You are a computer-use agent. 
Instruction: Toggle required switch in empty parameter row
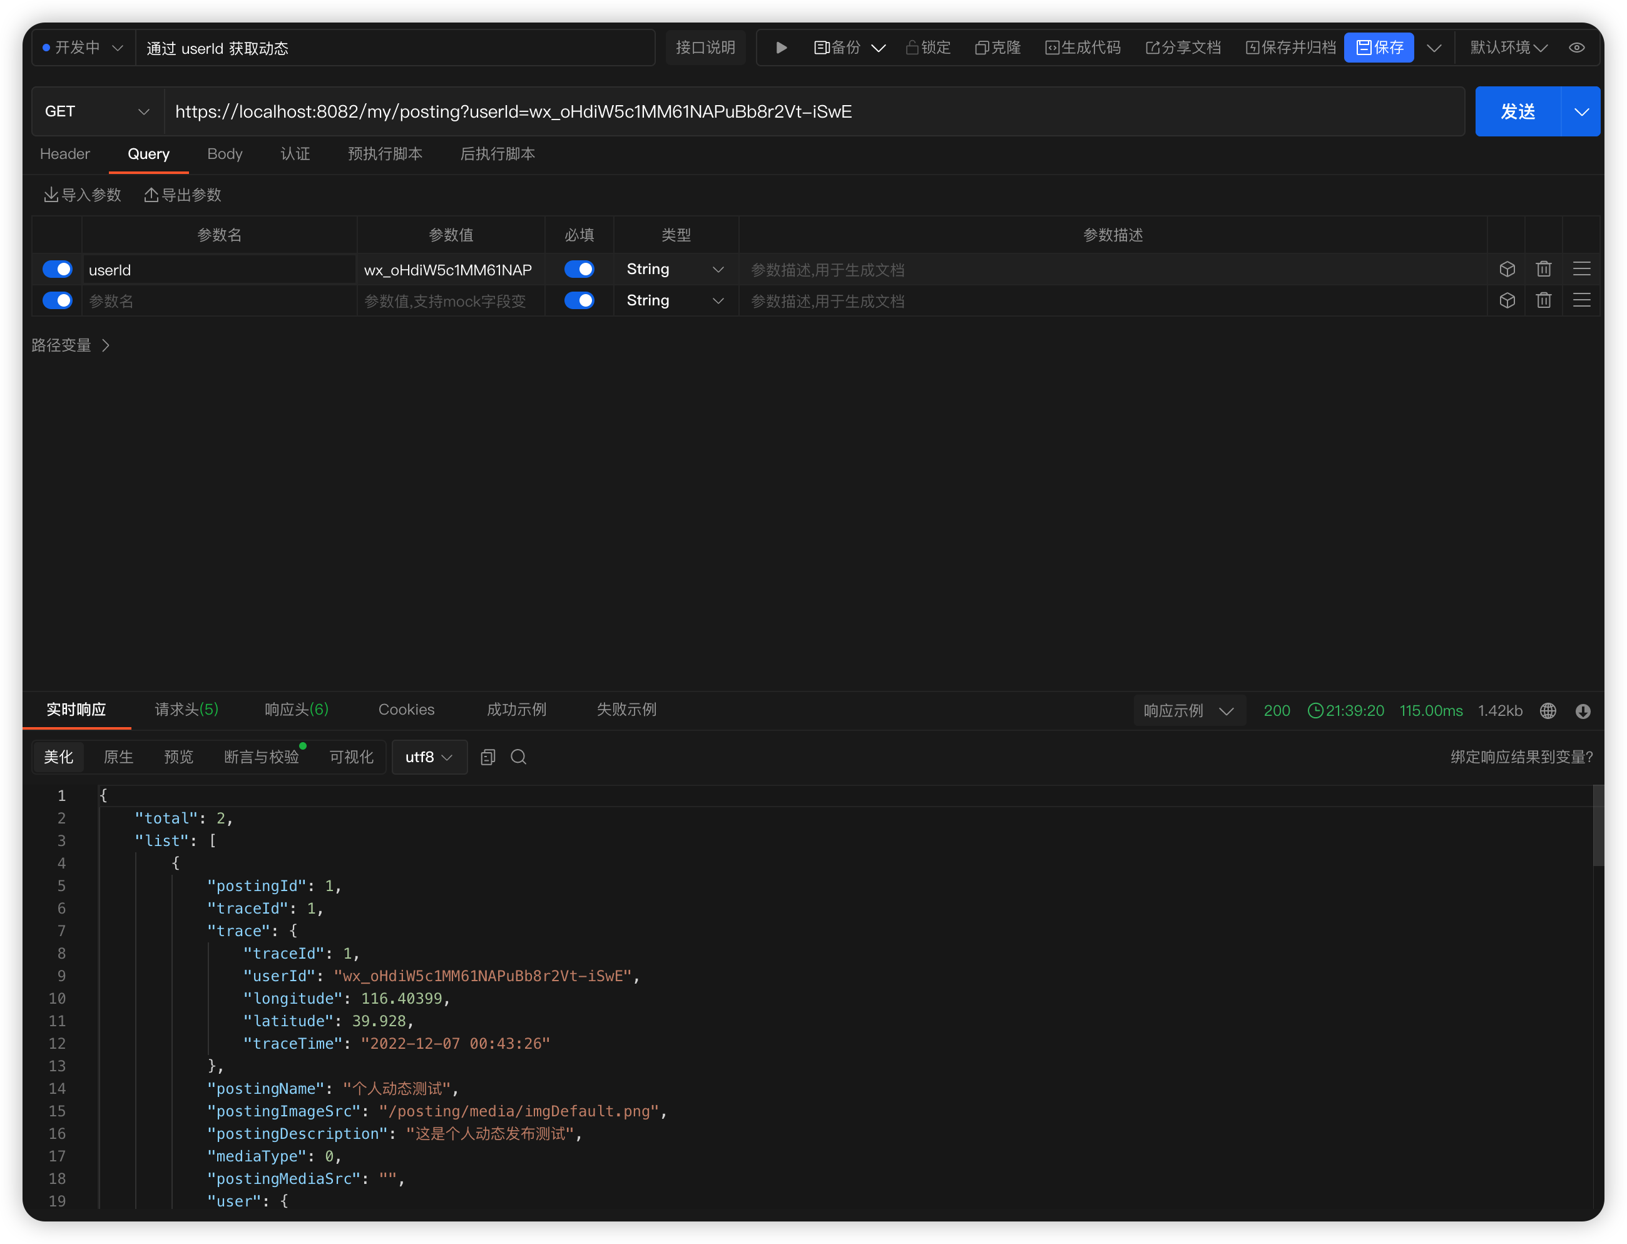point(579,300)
